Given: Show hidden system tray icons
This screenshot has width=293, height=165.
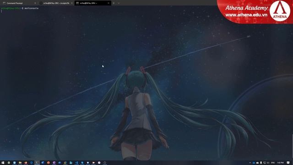Looking at the screenshot, I should [250, 163].
